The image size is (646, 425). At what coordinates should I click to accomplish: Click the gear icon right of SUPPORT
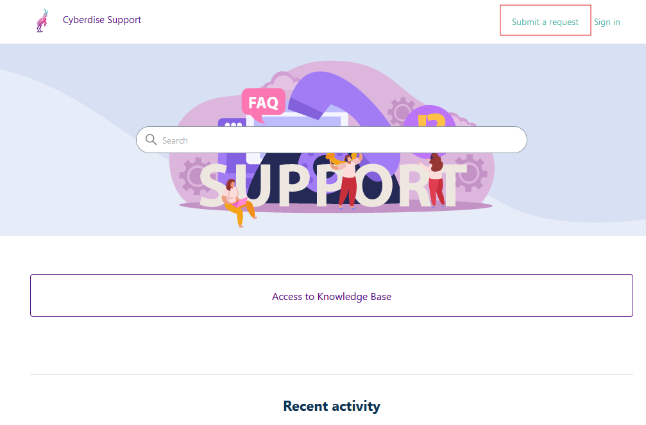tap(470, 173)
